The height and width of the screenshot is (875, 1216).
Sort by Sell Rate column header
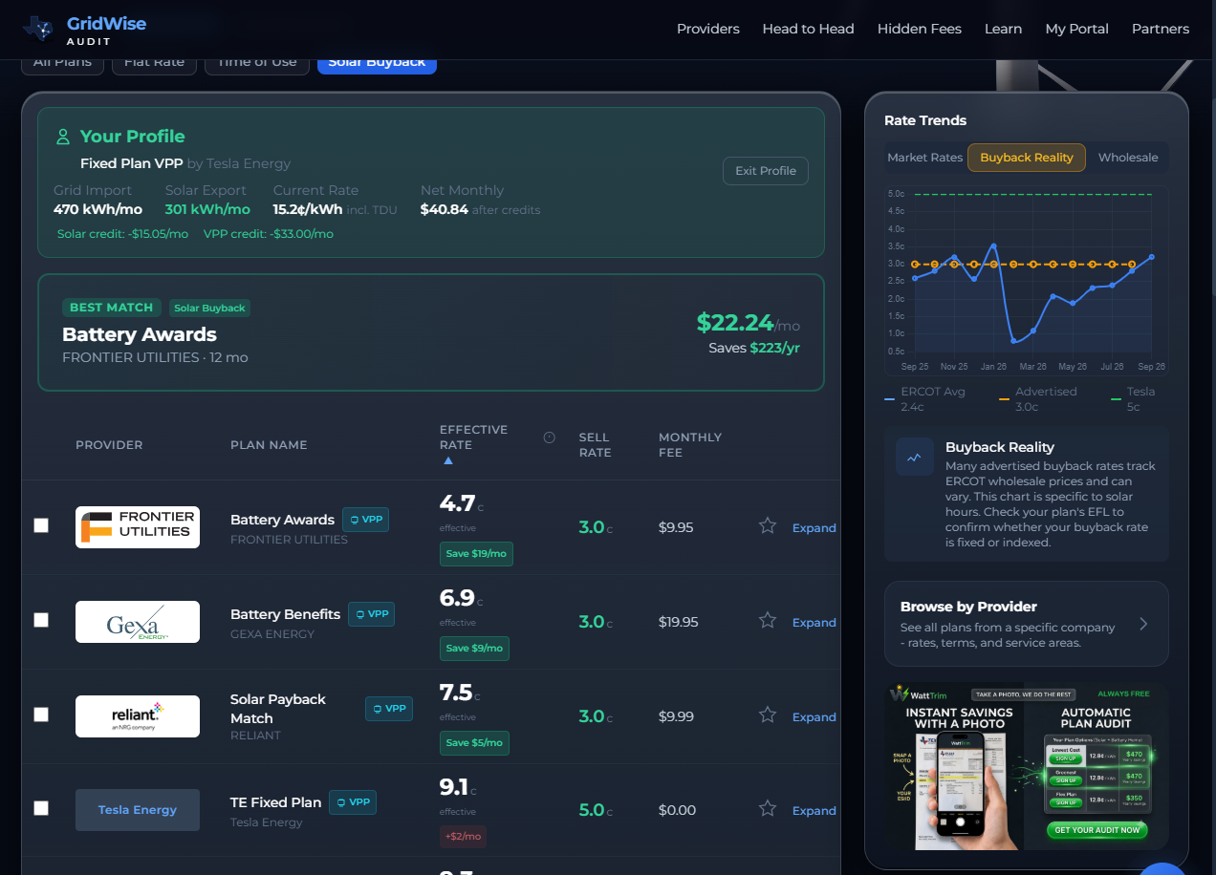595,445
